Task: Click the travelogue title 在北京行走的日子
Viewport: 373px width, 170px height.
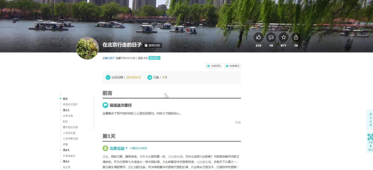Action: coord(122,45)
